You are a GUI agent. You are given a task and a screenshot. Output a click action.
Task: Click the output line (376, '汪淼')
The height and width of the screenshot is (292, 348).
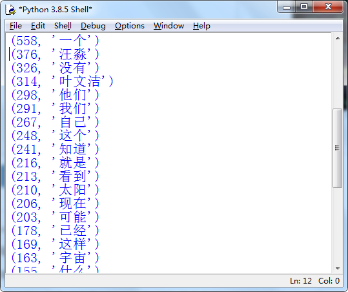point(55,54)
